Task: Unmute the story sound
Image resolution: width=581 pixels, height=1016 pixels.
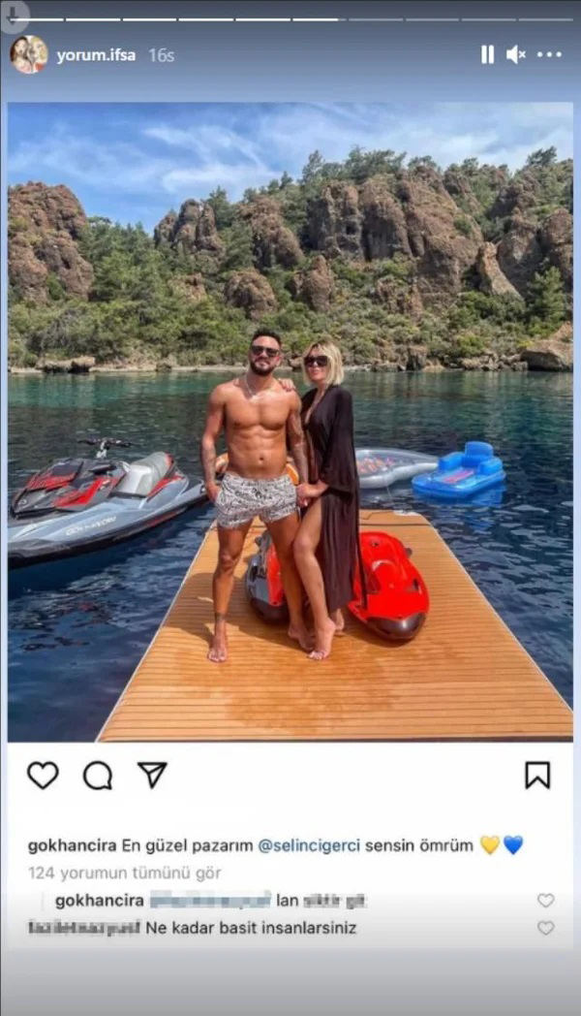Action: [516, 55]
